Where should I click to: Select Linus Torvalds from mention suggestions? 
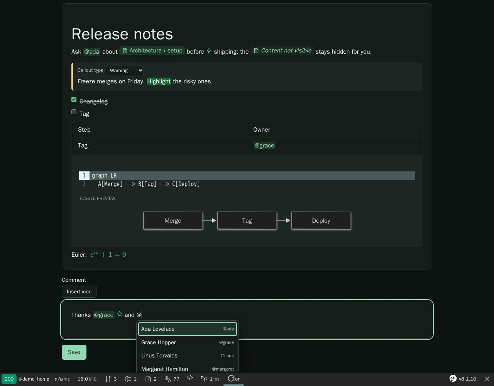(x=188, y=356)
